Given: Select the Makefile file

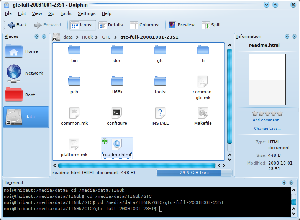Looking at the screenshot, I should pos(203,116).
